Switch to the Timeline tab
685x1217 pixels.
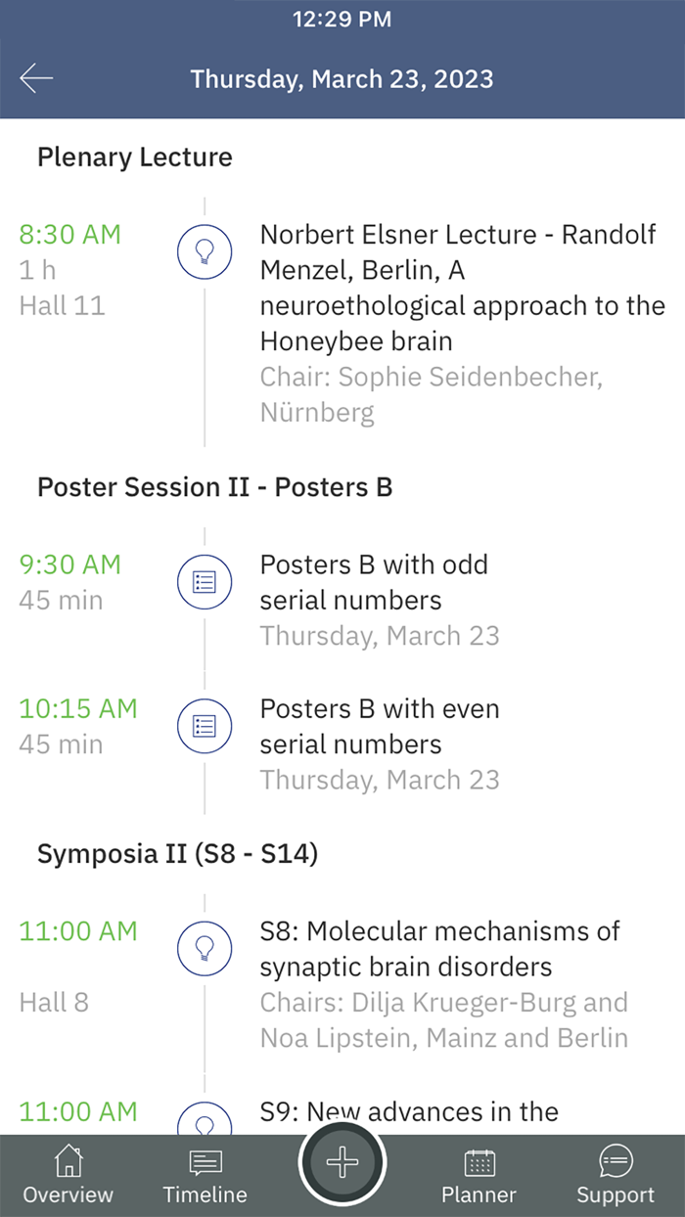pyautogui.click(x=205, y=1176)
